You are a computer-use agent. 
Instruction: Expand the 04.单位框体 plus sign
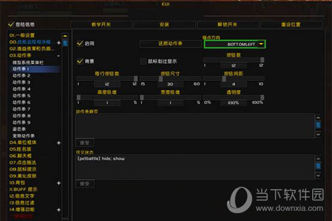click(59, 143)
